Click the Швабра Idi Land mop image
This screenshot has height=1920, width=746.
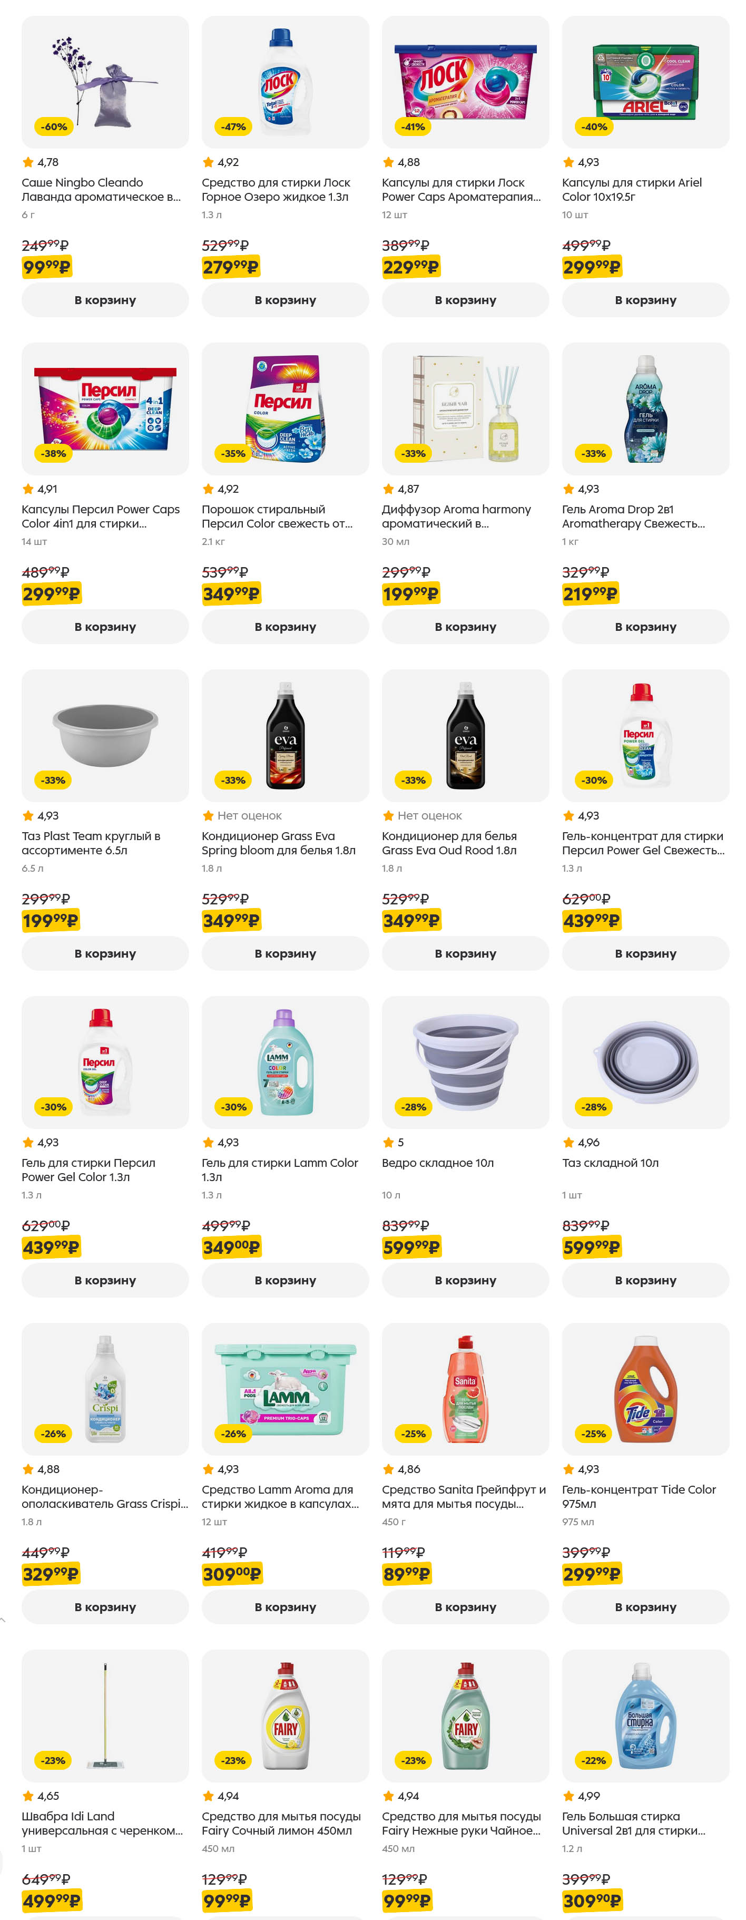pyautogui.click(x=105, y=1715)
